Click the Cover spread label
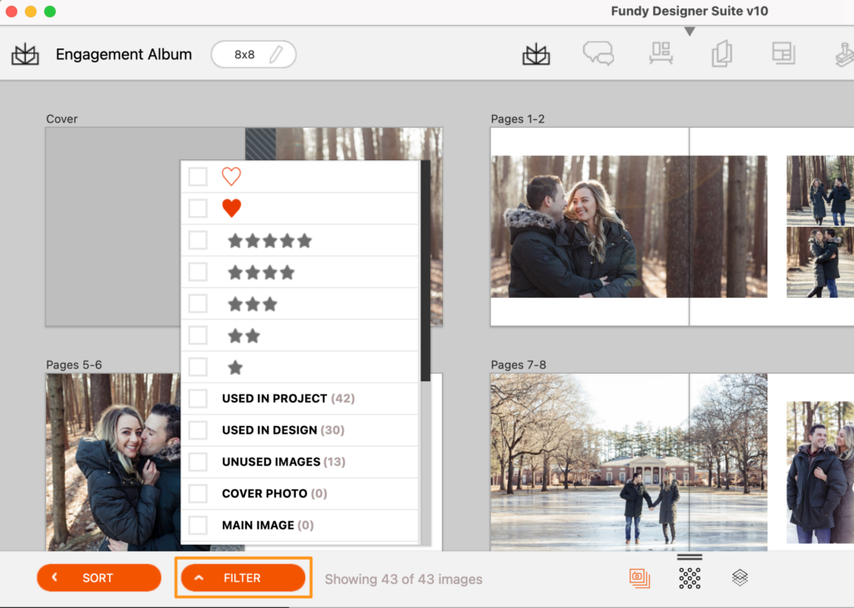The image size is (854, 608). point(62,118)
